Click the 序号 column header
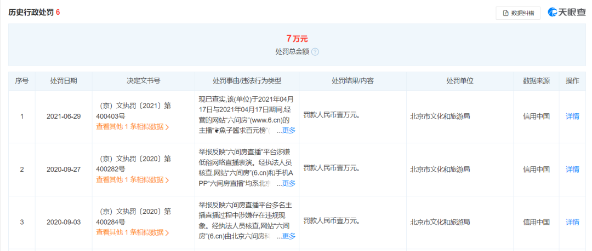592x251 pixels. [x=22, y=81]
